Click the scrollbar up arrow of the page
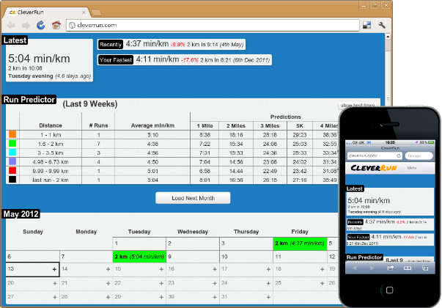 [x=388, y=37]
